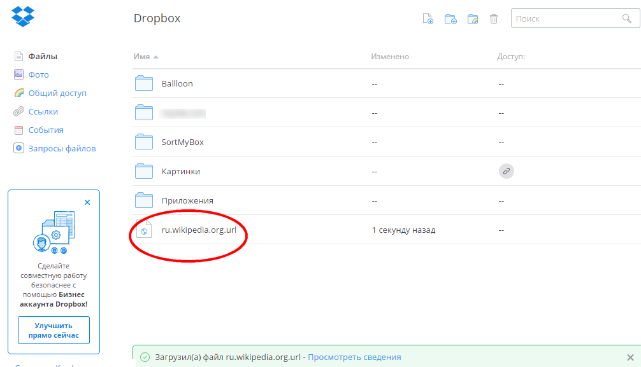Click the Dropbox logo

tap(23, 17)
